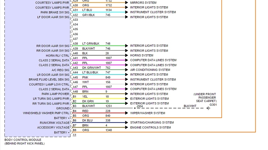Click the GRY/BLK wire color text
This screenshot has width=268, height=150.
pyautogui.click(x=89, y=15)
